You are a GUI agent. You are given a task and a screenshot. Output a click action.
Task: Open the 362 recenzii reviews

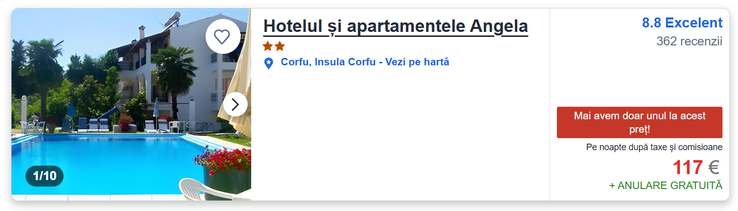[x=689, y=41]
